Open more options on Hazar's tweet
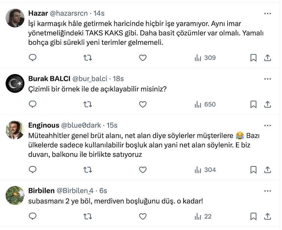The width and height of the screenshot is (282, 230). 268,13
